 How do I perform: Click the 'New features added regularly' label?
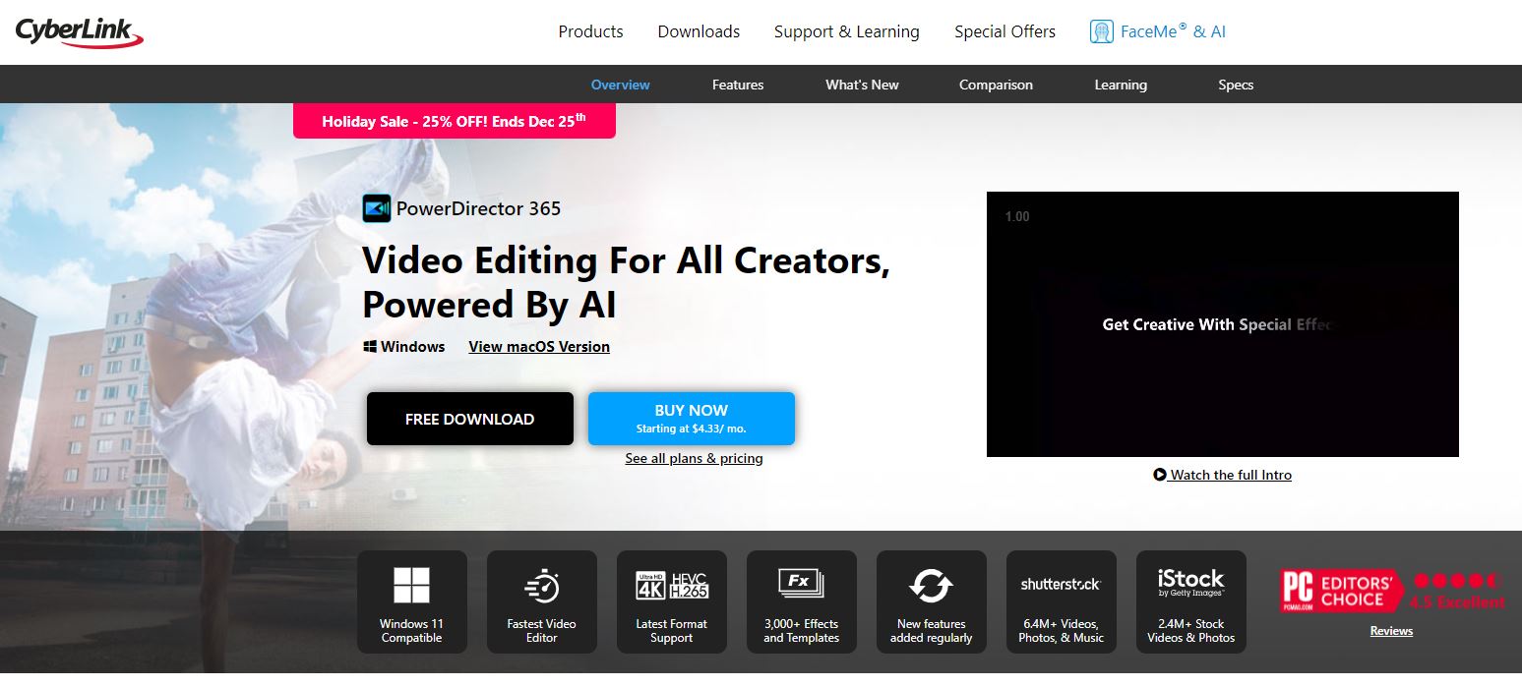point(931,631)
